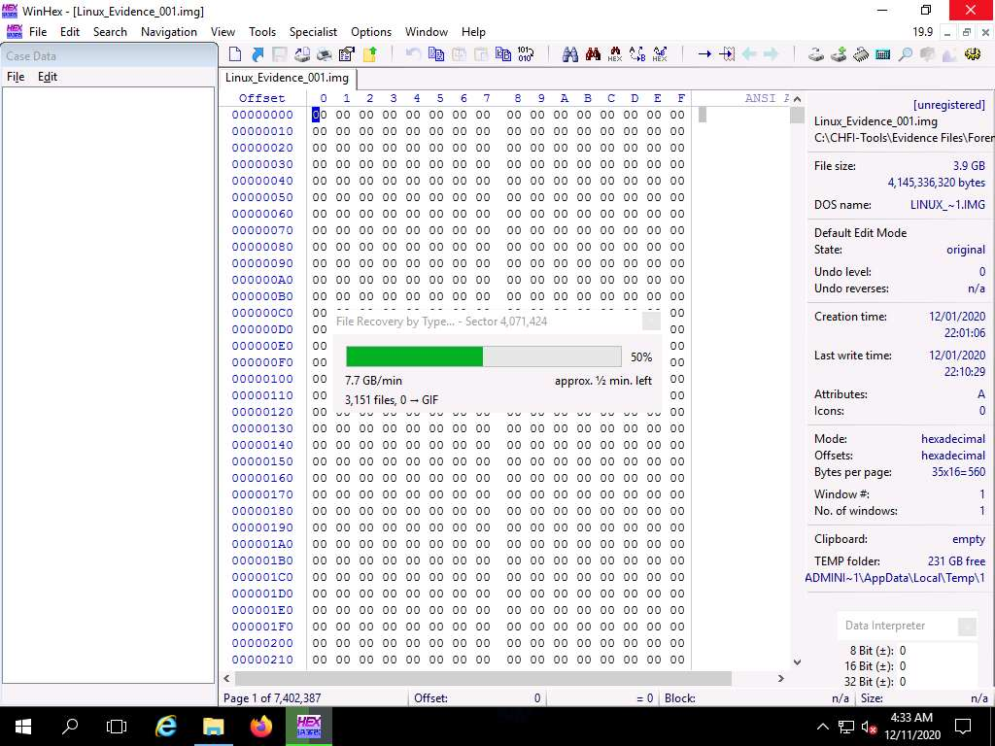Open the Calculator toolbar icon
Image resolution: width=995 pixels, height=746 pixels.
(882, 54)
